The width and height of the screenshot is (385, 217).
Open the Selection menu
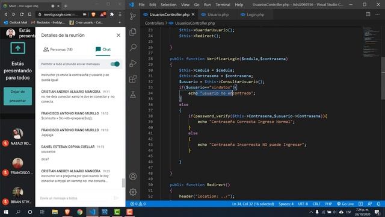pos(168,5)
